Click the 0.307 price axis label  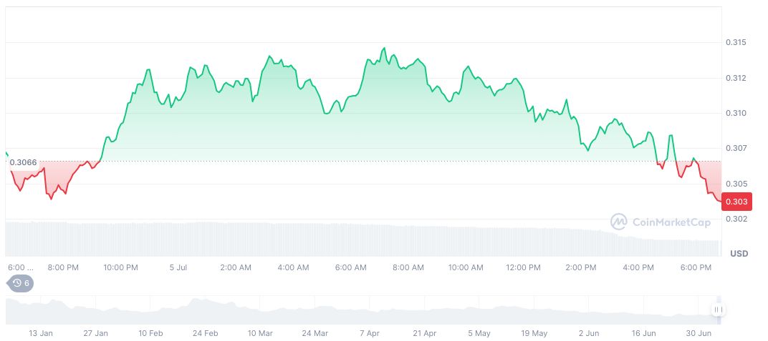(736, 148)
